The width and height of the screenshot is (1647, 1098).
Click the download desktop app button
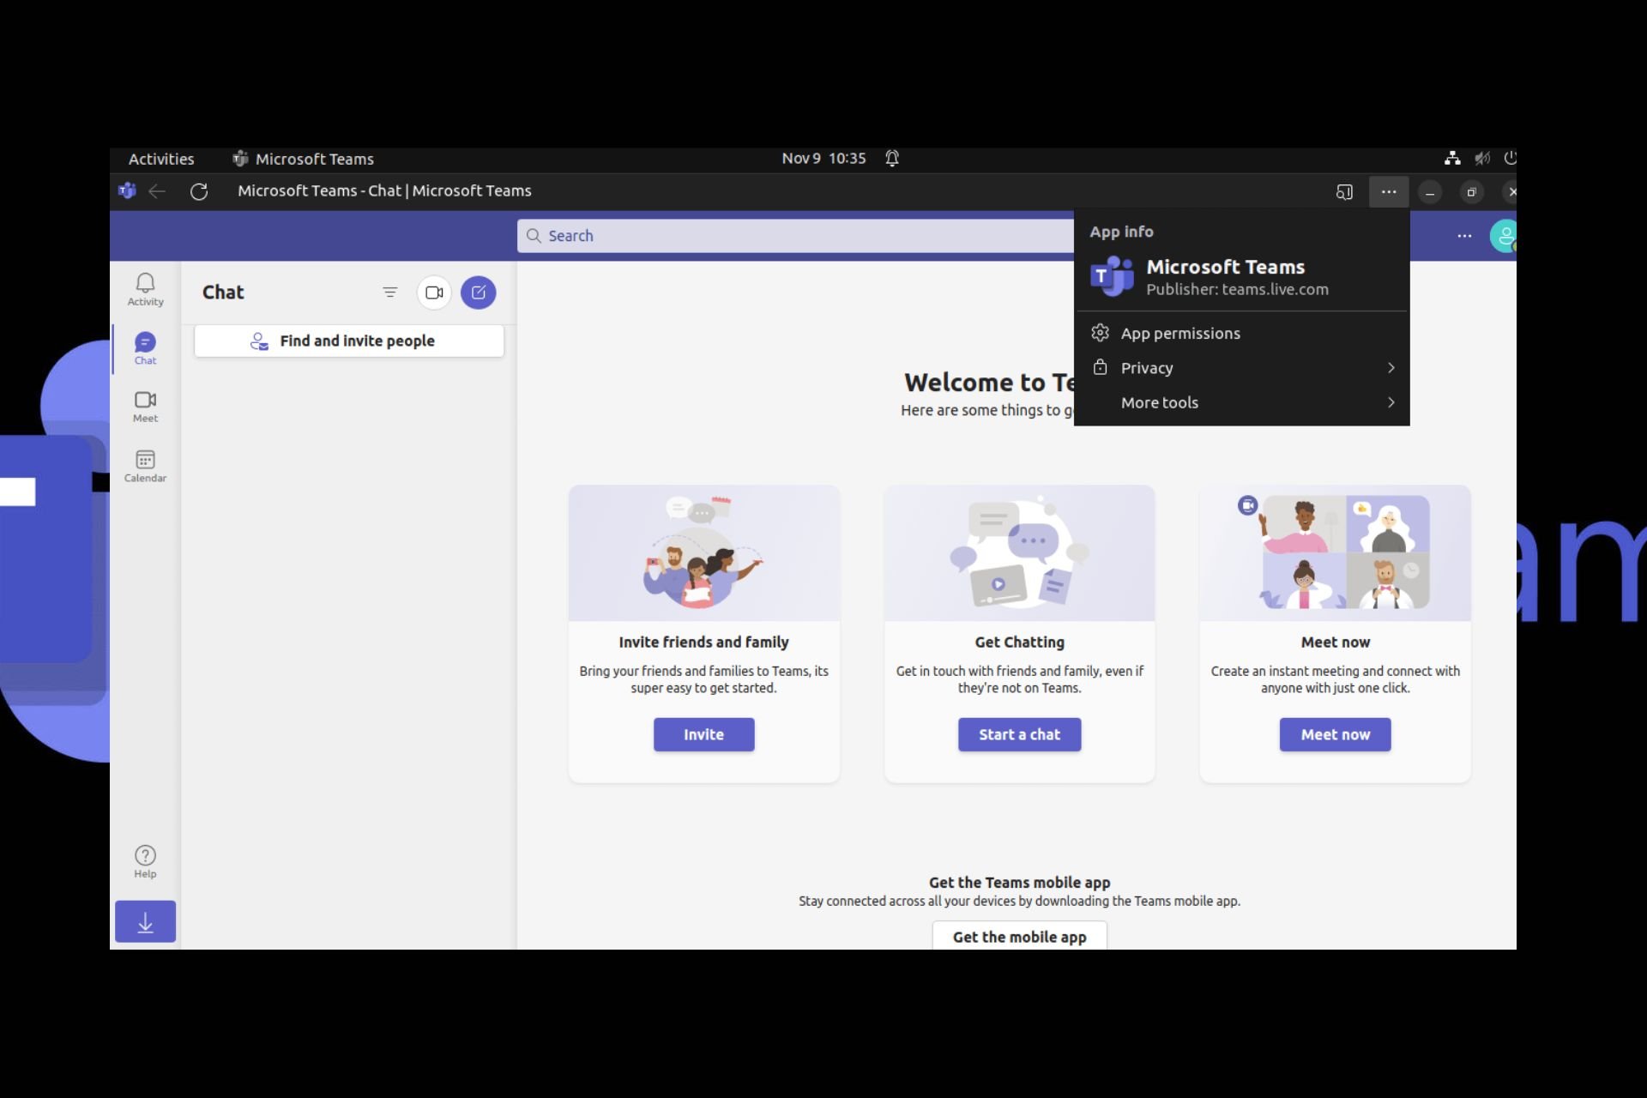coord(145,922)
